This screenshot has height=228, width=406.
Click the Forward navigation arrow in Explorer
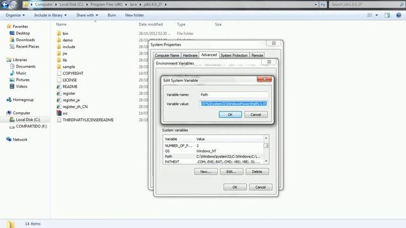14,4
